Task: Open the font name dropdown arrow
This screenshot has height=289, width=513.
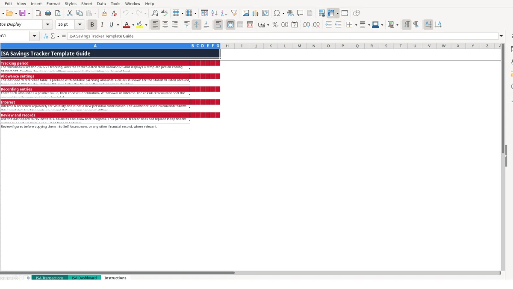Action: click(x=48, y=25)
